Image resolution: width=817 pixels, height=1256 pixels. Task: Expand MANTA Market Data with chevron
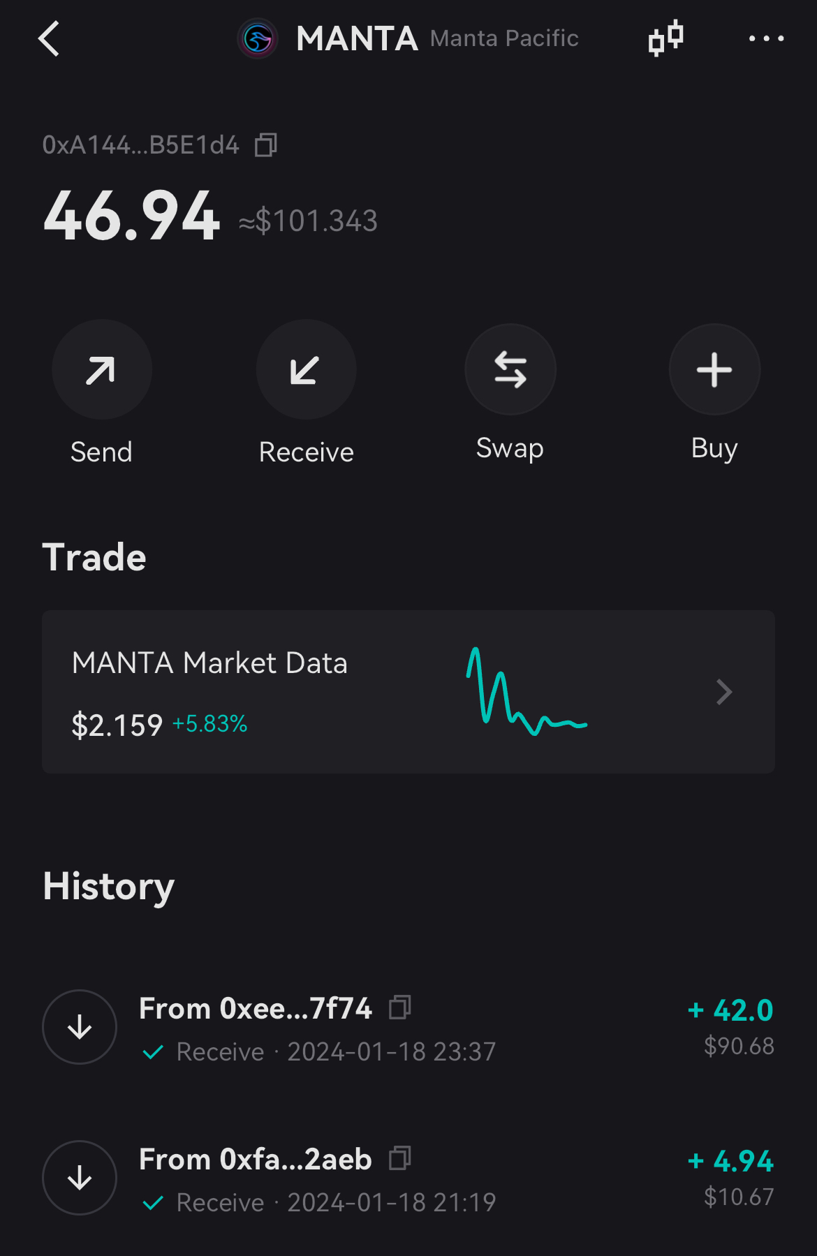pos(724,692)
